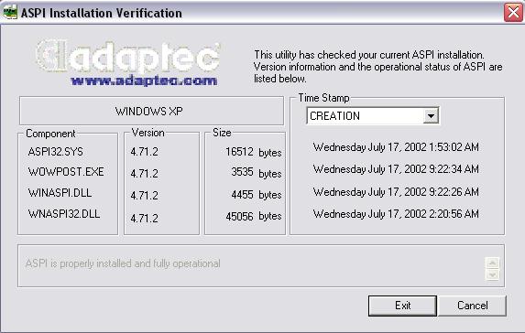Click the status box scroll down arrow
Image resolution: width=525 pixels, height=333 pixels.
pyautogui.click(x=492, y=274)
